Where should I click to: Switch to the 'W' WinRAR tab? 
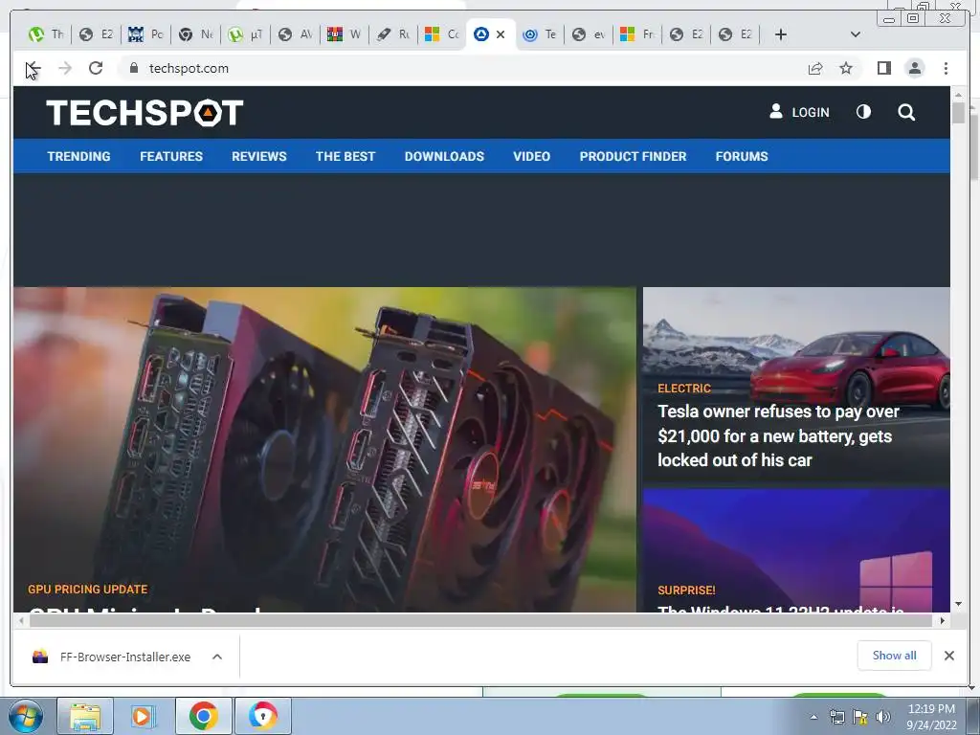coord(345,34)
